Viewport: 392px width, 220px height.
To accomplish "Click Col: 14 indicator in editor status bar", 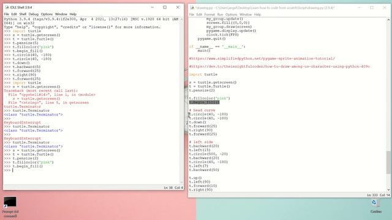I will [385, 195].
